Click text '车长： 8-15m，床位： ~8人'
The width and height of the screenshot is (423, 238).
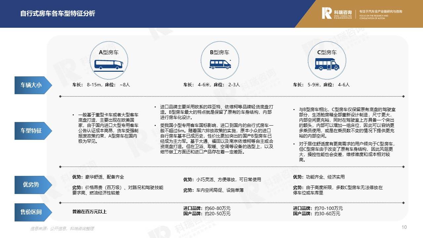click(101, 85)
